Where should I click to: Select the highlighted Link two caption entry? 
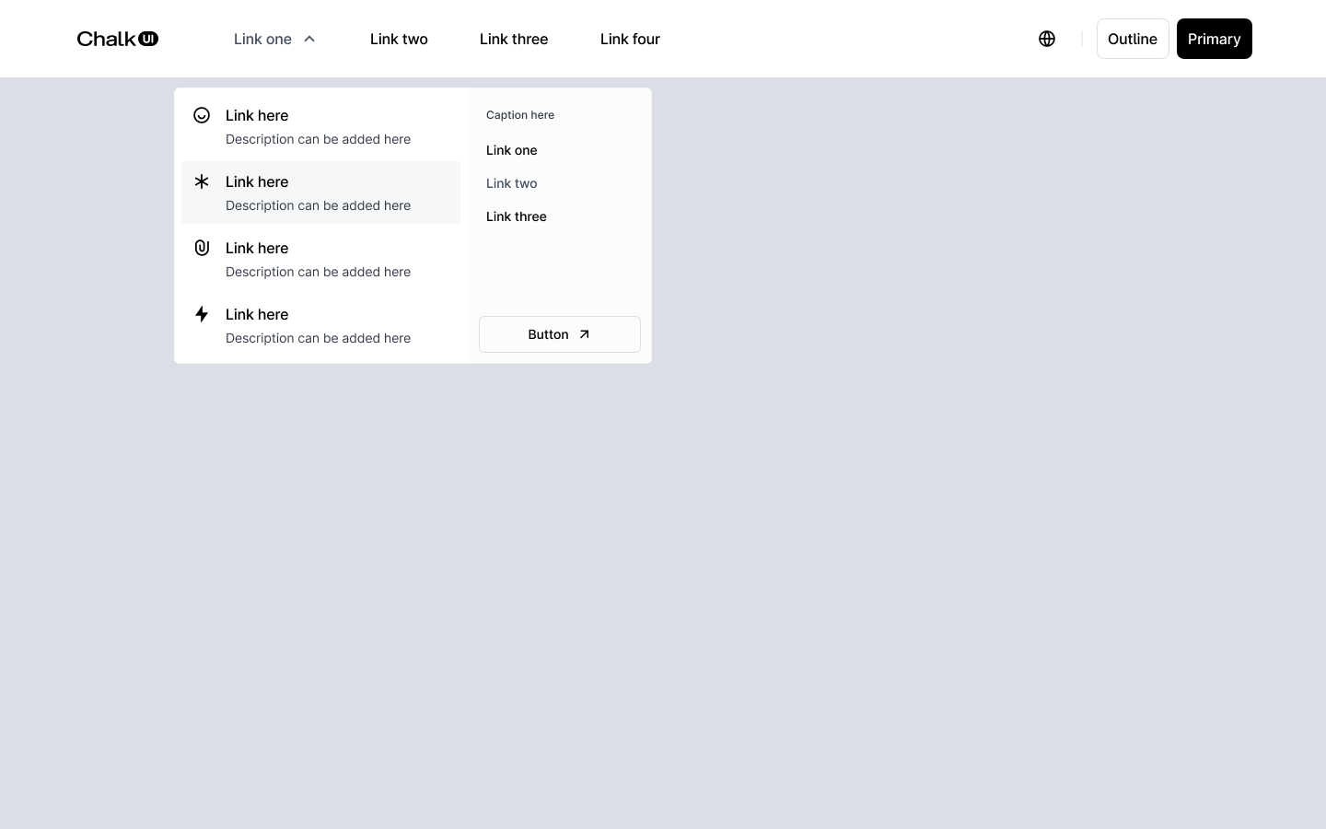tap(511, 183)
